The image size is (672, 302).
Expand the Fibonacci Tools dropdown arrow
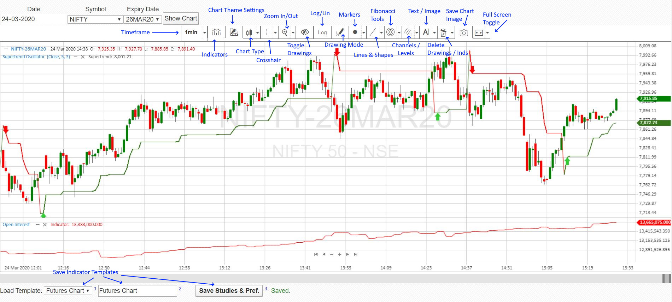point(399,32)
